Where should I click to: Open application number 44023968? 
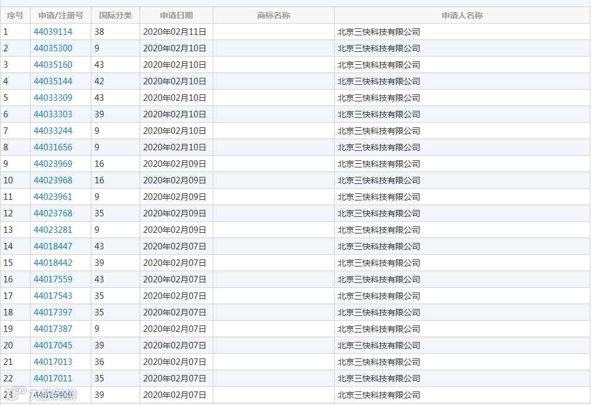point(53,180)
